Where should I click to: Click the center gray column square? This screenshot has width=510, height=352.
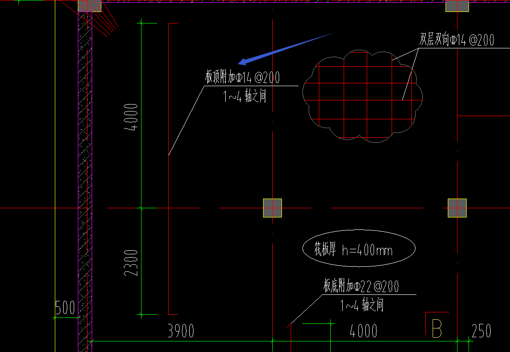273,208
